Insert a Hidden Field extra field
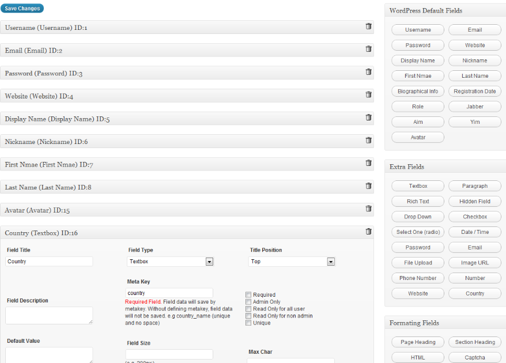Screen dimensions: 506x363 point(475,201)
